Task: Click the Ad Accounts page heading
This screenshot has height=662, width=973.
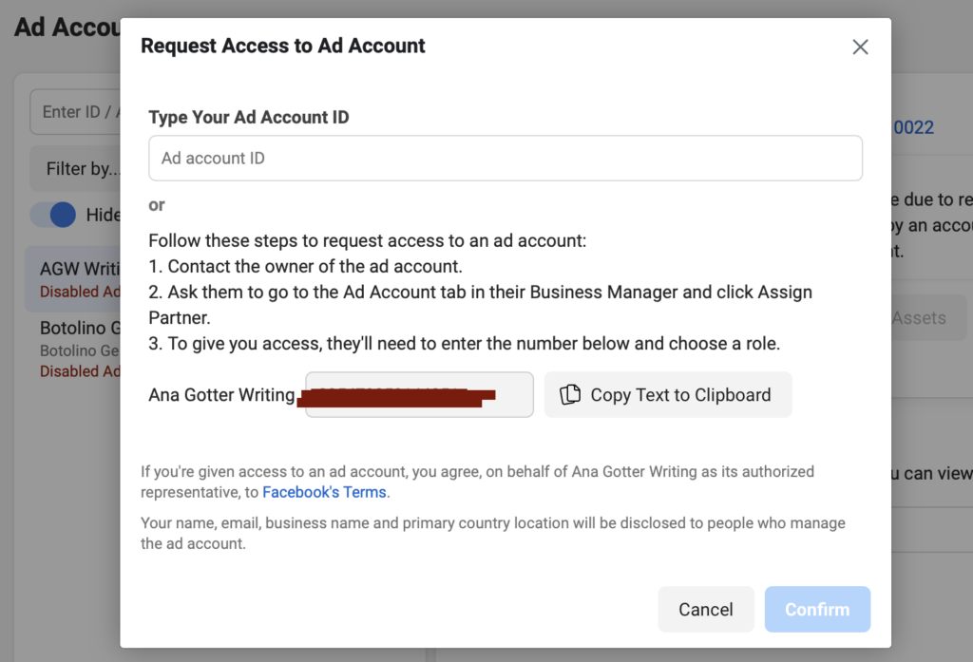Action: [x=65, y=27]
